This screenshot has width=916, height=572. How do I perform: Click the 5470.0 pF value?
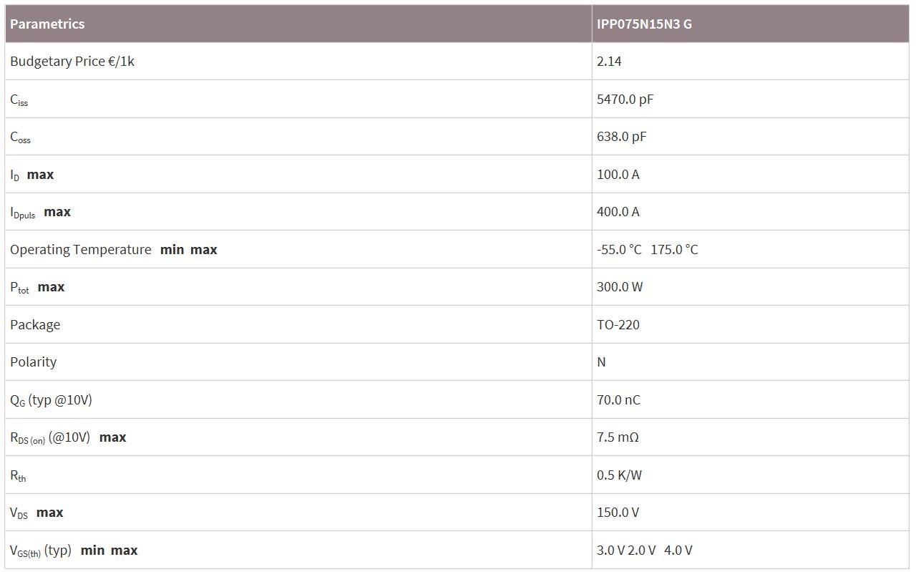pos(625,99)
